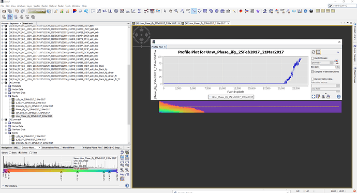Click the World Map globe toolbar icon
357x193 pixels.
pyautogui.click(x=305, y=11)
